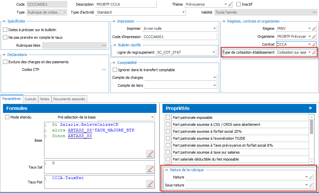Open the Type d'activité dropdown

point(183,12)
